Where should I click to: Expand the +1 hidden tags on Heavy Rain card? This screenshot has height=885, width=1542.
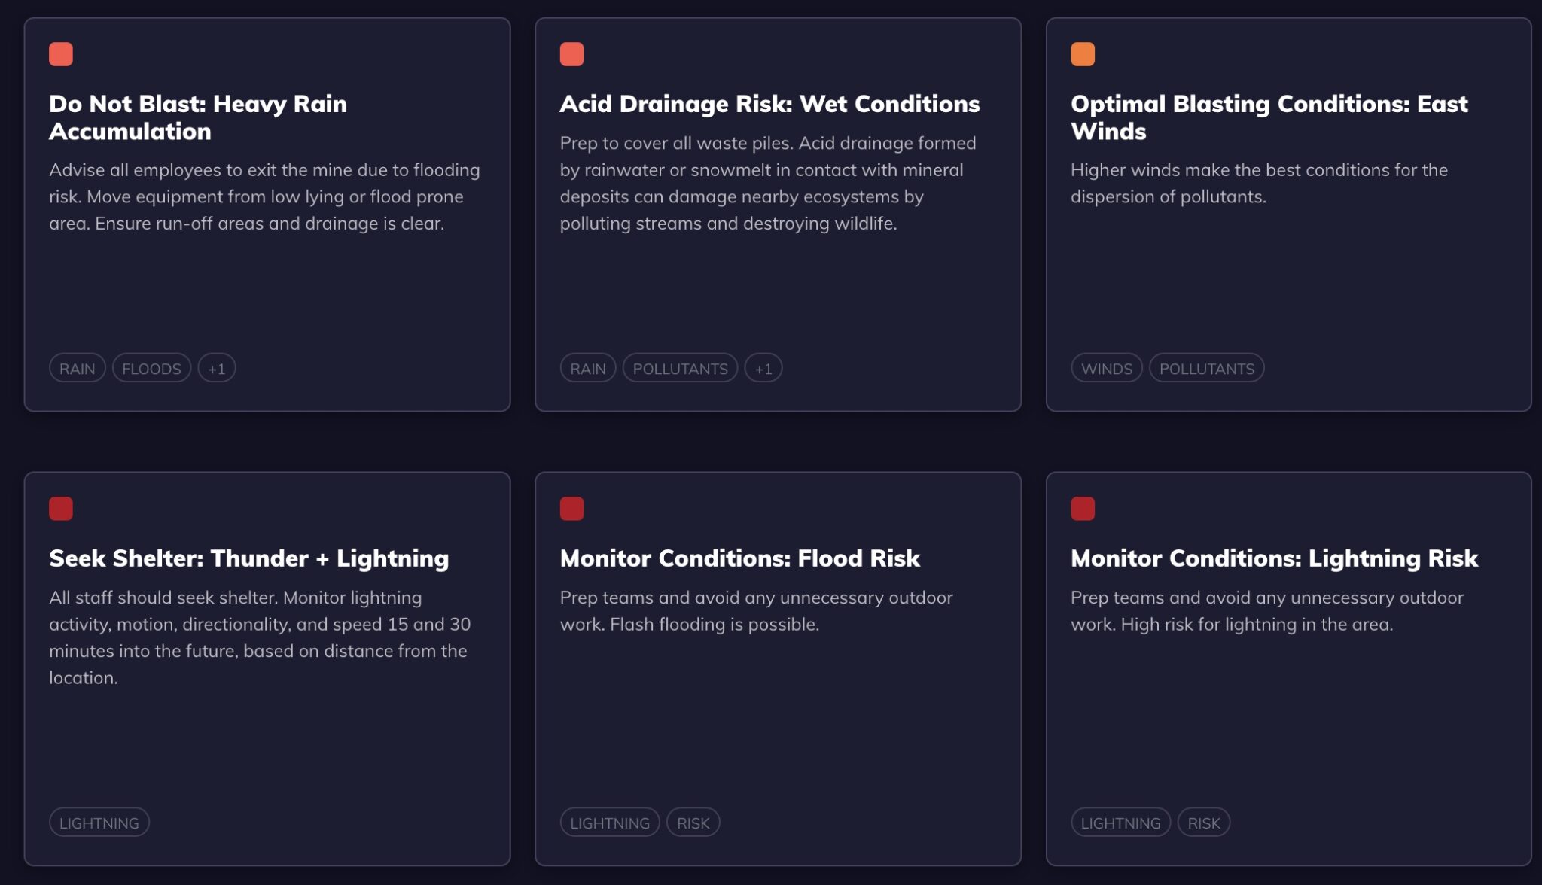pos(217,368)
